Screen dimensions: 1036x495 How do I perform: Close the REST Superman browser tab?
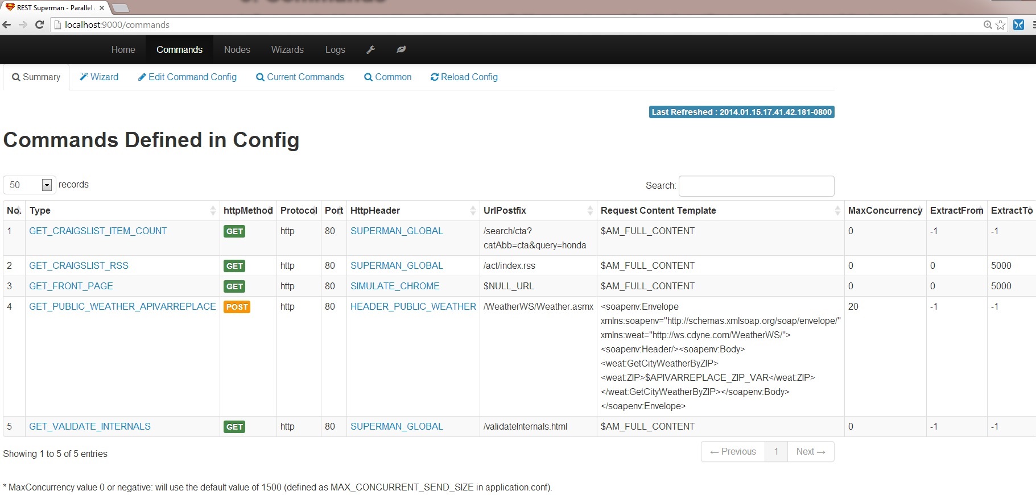102,8
